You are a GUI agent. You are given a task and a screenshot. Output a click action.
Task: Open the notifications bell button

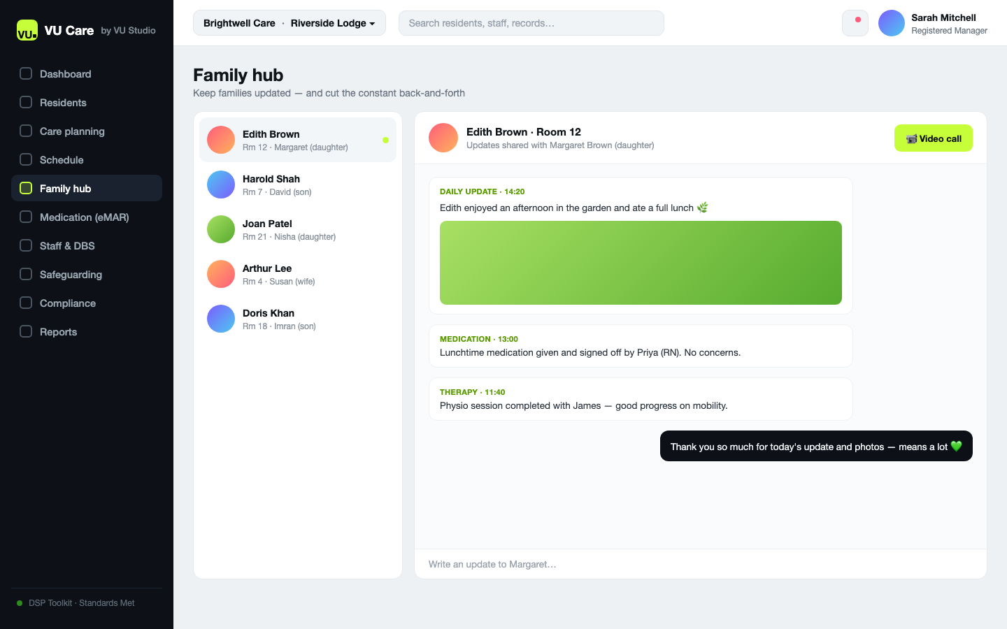tap(855, 23)
